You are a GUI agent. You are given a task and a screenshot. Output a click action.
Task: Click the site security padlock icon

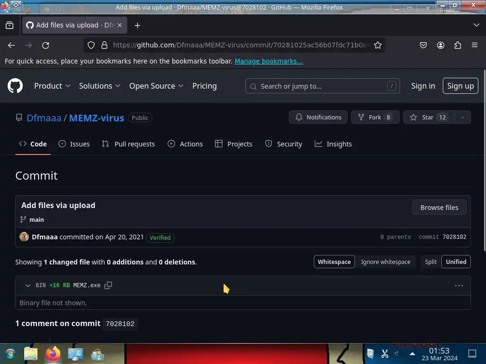click(x=104, y=45)
